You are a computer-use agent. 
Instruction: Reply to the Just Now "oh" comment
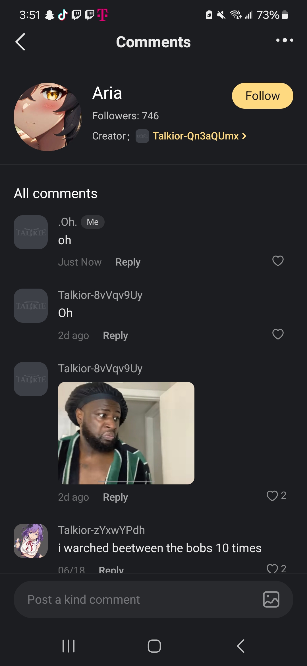point(128,262)
